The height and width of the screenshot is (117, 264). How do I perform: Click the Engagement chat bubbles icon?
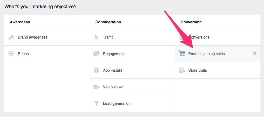point(96,54)
